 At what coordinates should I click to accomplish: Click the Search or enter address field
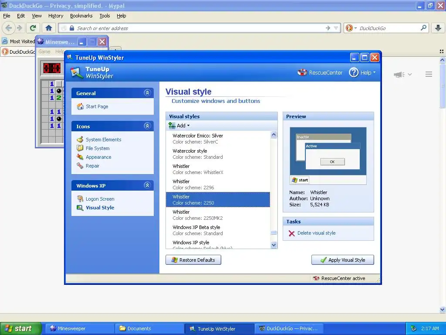point(199,28)
